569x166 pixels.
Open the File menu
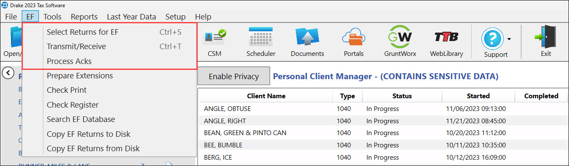click(11, 17)
